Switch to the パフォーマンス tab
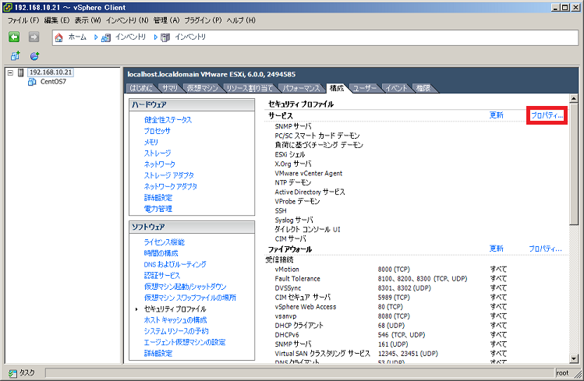Viewport: 584px width, 381px height. click(x=301, y=88)
